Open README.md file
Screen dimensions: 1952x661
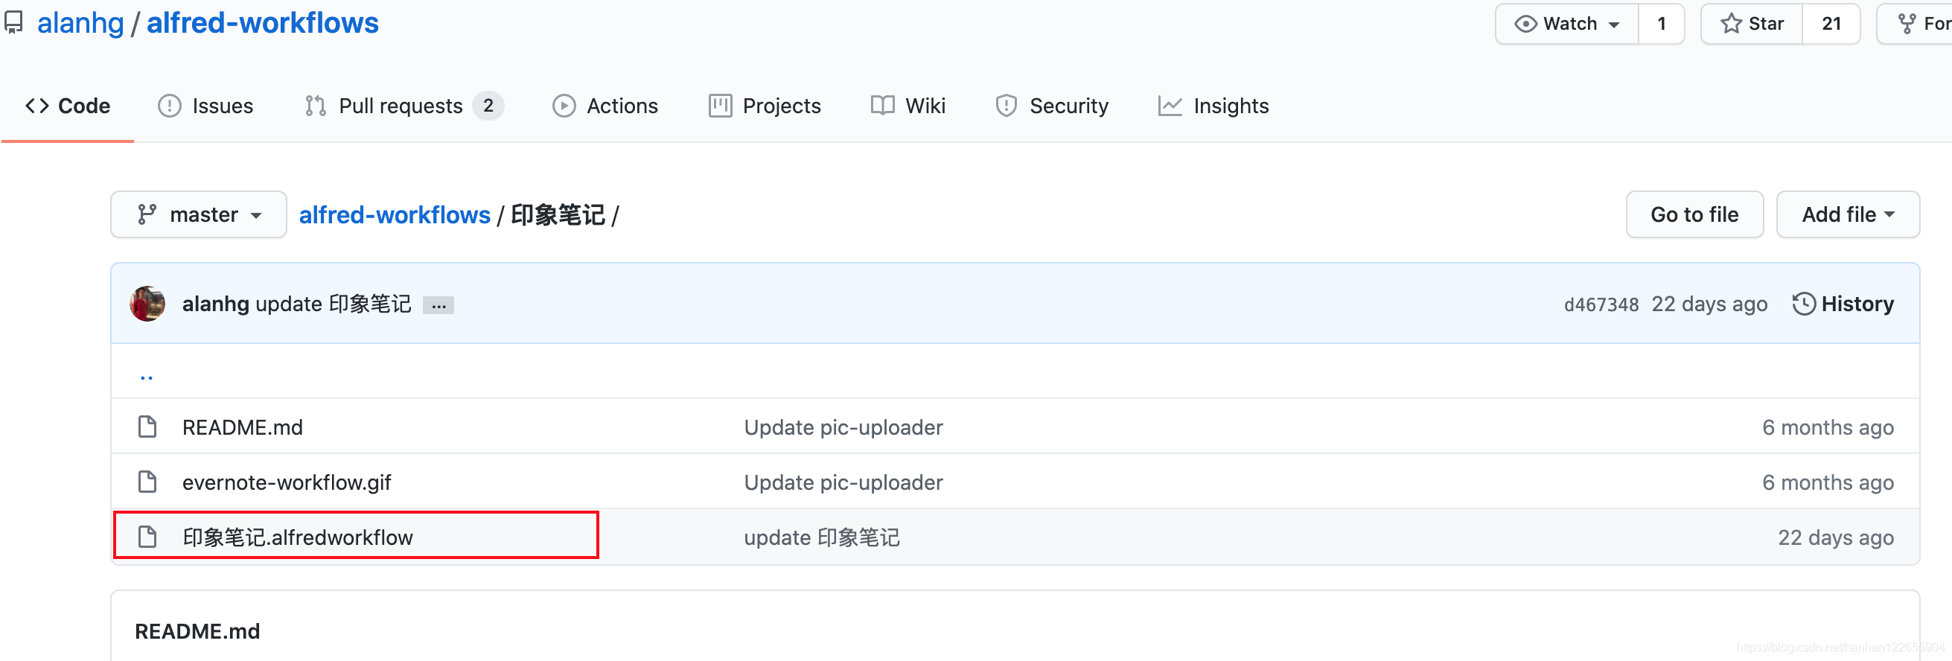pos(243,427)
